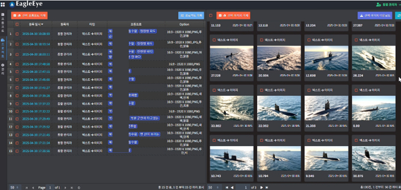Viewport: 401px width, 190px height.
Task: Check the row 4 checkbox dated 17:48:58
Action: point(17,64)
